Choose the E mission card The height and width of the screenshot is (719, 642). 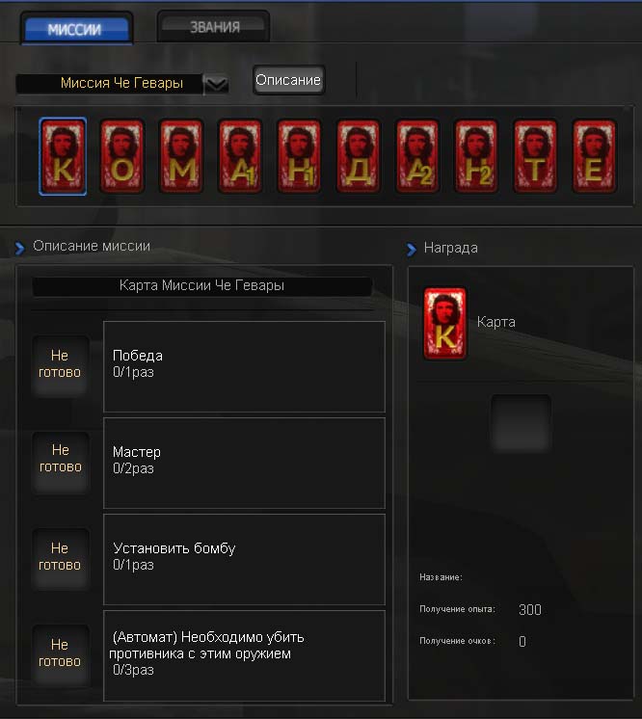coord(595,156)
